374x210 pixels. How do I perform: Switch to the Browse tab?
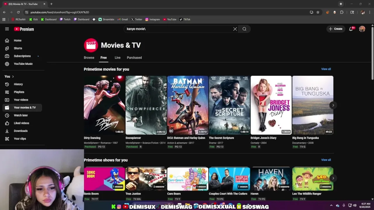coord(89,58)
